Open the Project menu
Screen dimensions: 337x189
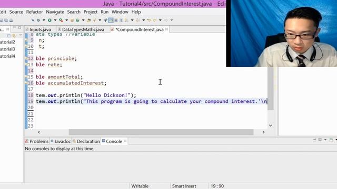click(x=90, y=12)
